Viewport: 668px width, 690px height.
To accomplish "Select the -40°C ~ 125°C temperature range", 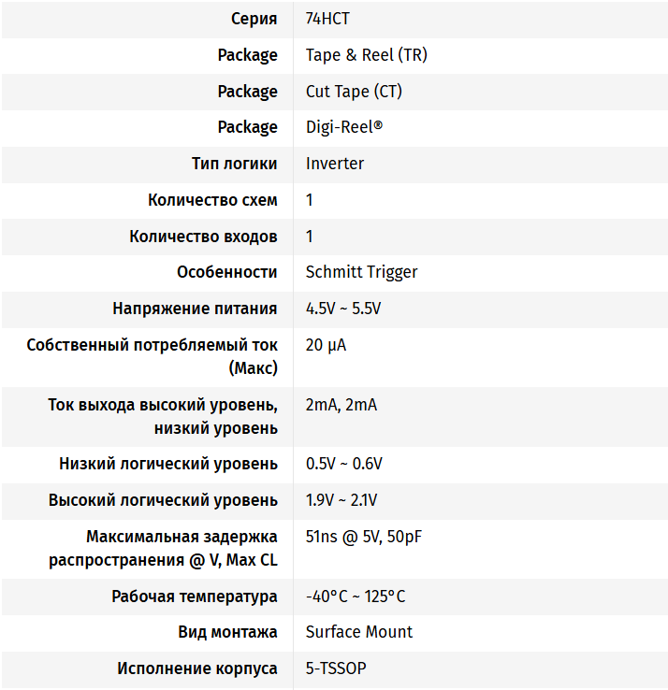I will click(x=356, y=597).
